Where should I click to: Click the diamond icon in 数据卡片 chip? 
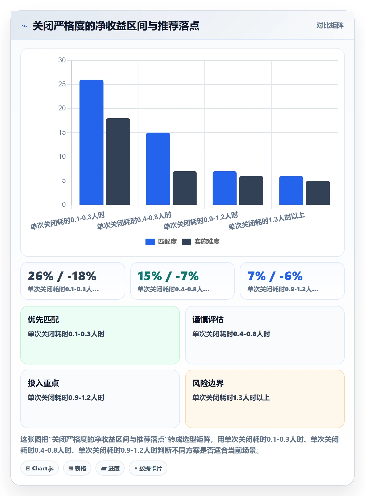(136, 469)
